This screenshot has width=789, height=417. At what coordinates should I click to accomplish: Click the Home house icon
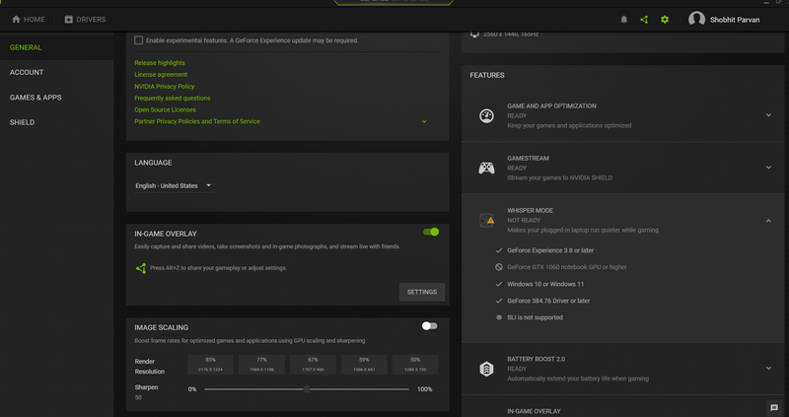coord(16,19)
